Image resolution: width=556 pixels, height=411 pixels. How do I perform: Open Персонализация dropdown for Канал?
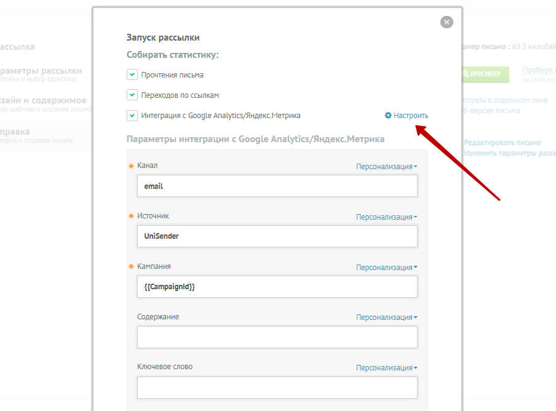(386, 166)
